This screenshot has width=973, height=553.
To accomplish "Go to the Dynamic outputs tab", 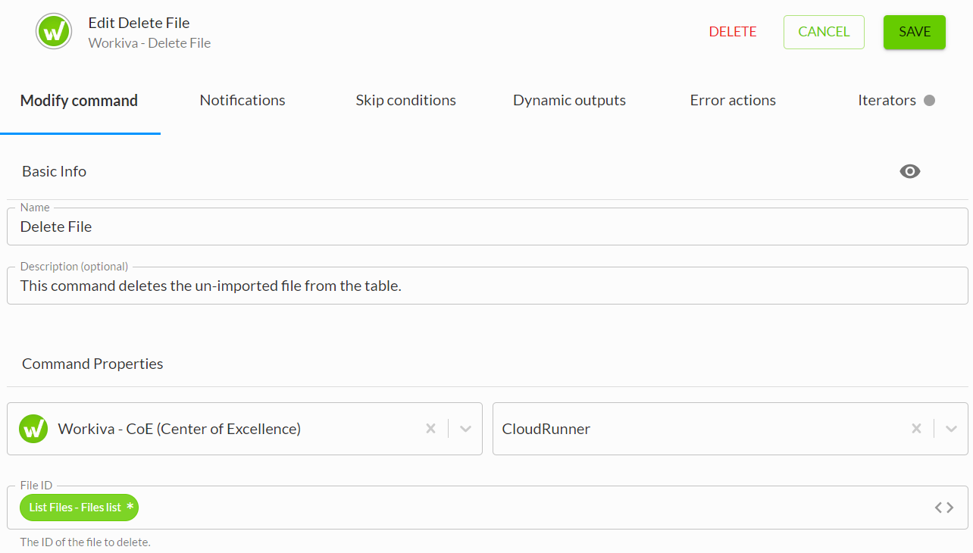I will pyautogui.click(x=569, y=100).
